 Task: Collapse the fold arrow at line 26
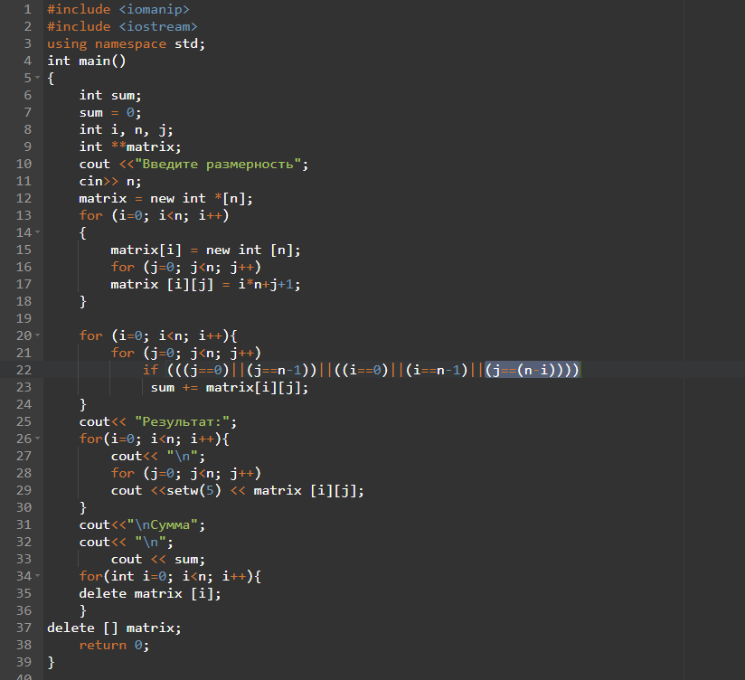(x=38, y=439)
